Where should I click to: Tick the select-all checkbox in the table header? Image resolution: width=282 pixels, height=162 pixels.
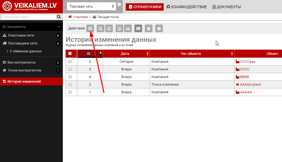(x=70, y=54)
